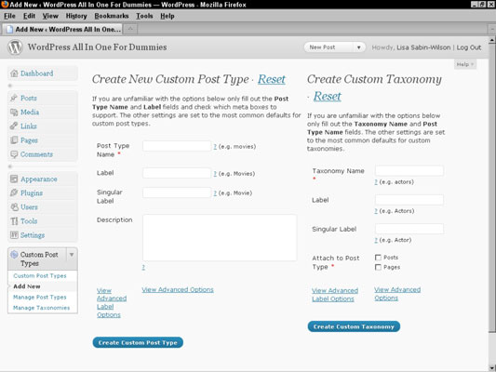Click the Appearance icon in sidebar

pyautogui.click(x=14, y=179)
